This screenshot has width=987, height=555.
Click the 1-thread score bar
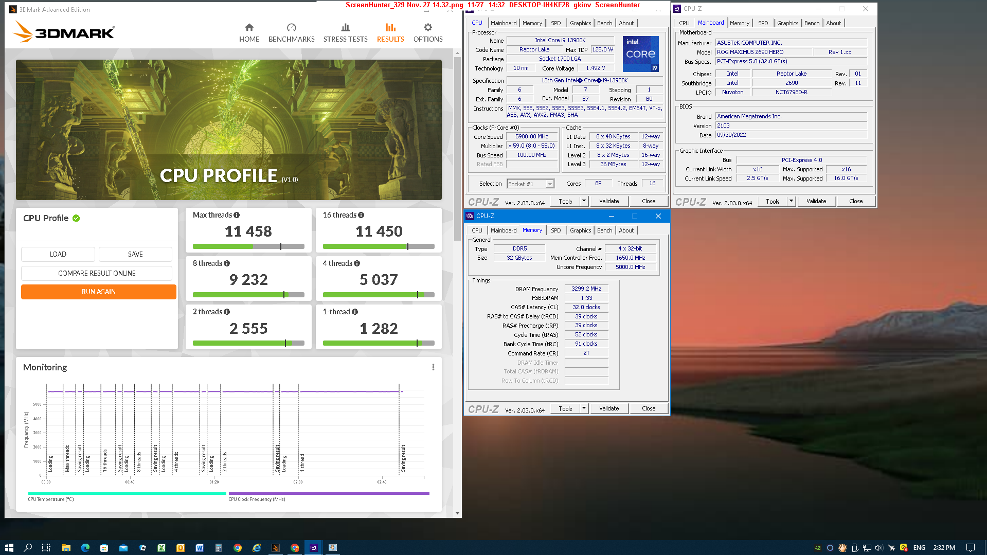pyautogui.click(x=379, y=343)
